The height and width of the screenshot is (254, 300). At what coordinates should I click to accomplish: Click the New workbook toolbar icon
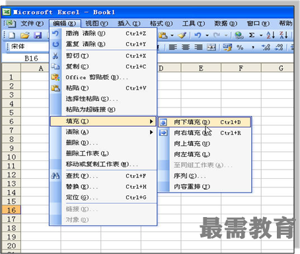coord(12,35)
